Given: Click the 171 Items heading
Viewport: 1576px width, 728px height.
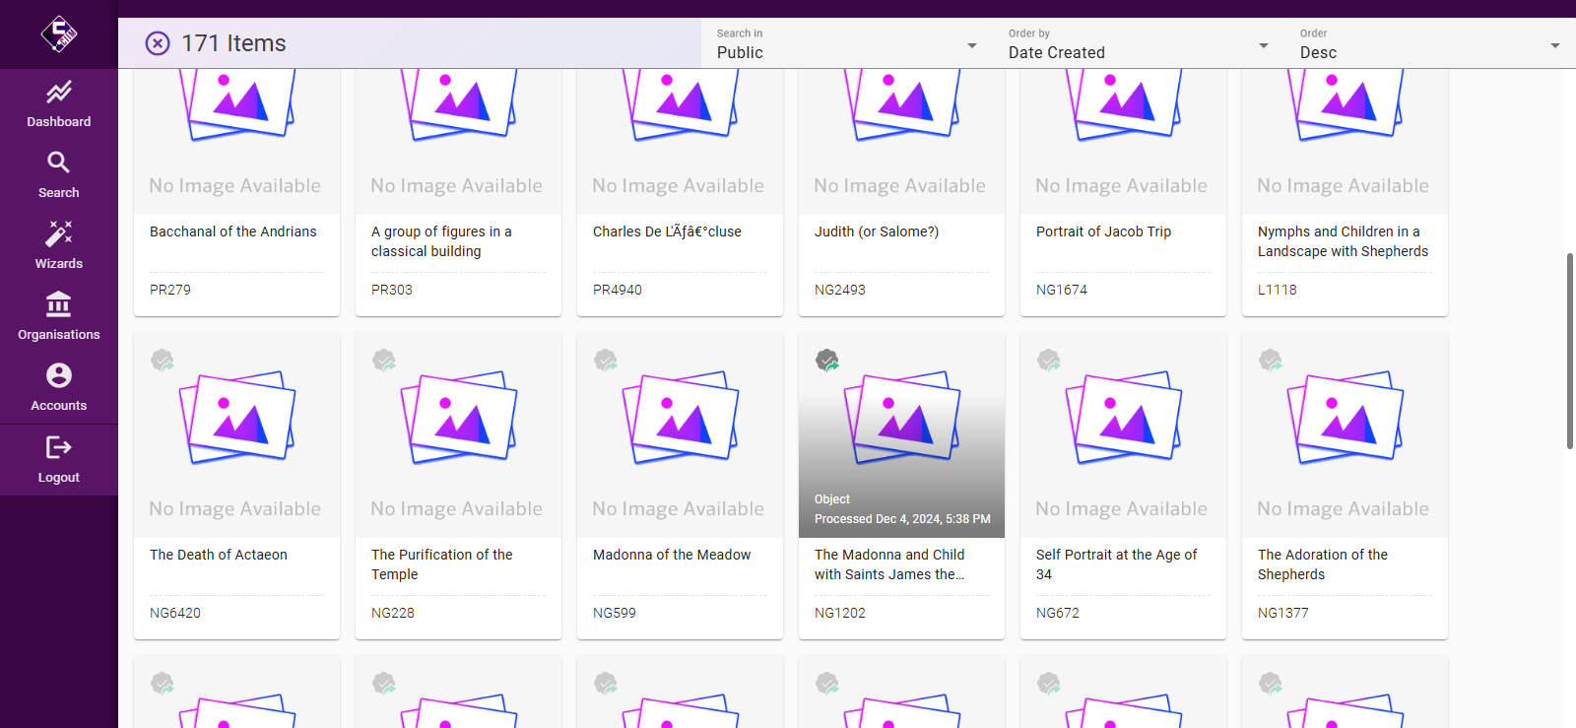Looking at the screenshot, I should click(233, 43).
